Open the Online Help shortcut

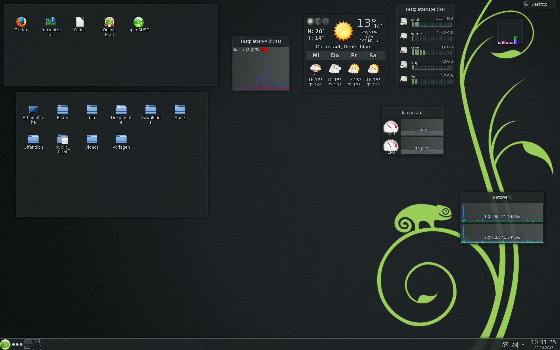coord(109,22)
